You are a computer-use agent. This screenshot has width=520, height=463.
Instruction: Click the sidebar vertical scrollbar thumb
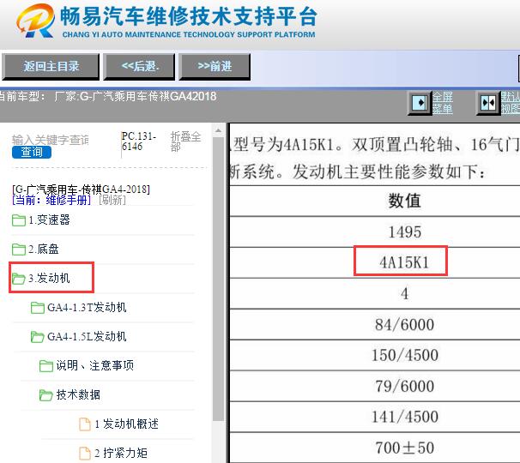coord(218,279)
